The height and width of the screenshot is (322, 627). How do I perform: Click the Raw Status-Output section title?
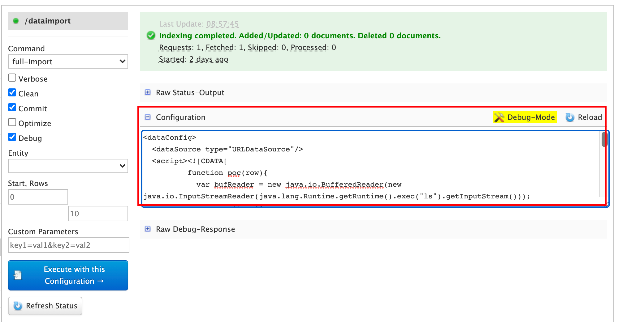pos(190,93)
